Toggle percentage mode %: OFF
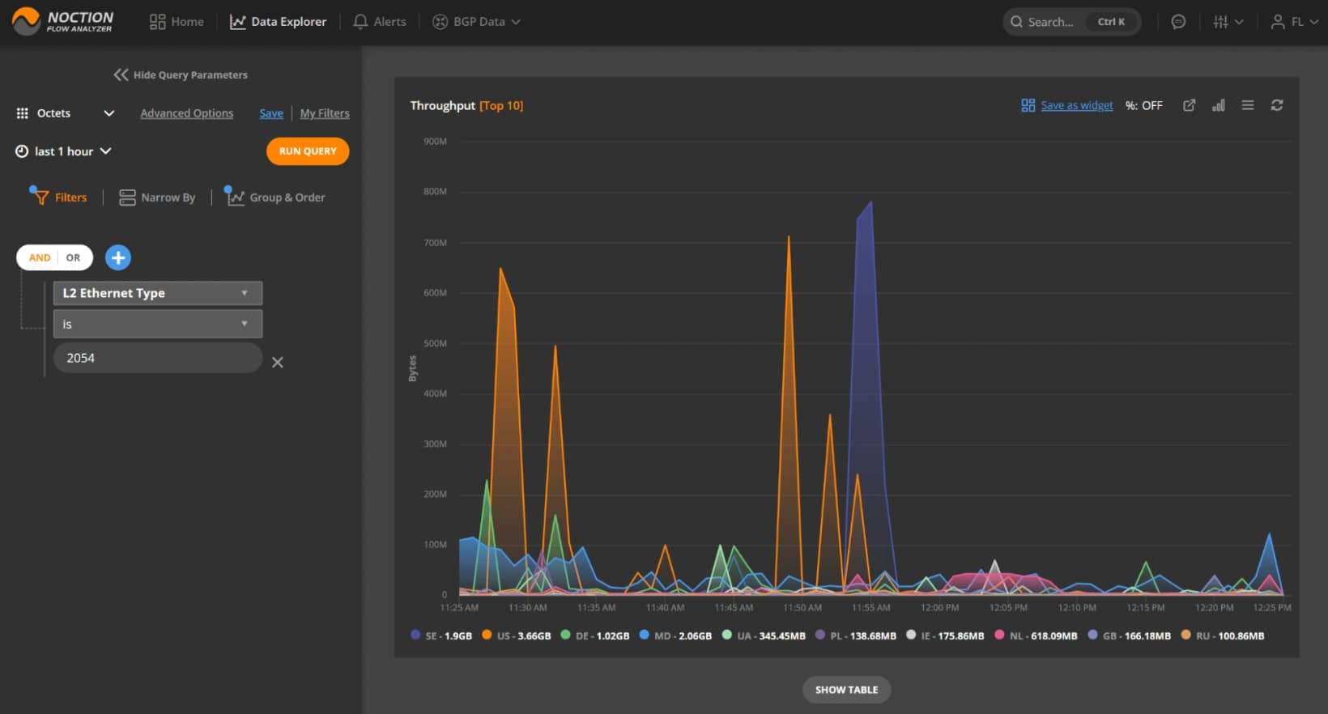The image size is (1328, 714). point(1143,105)
